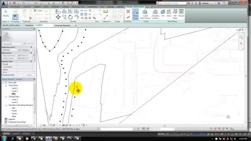Image resolution: width=251 pixels, height=141 pixels.
Task: Click the Set work plane icon
Action: (x=163, y=13)
